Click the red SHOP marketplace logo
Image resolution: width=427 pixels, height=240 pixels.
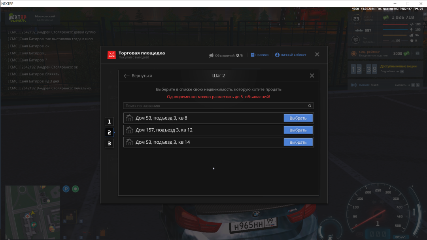coord(111,55)
